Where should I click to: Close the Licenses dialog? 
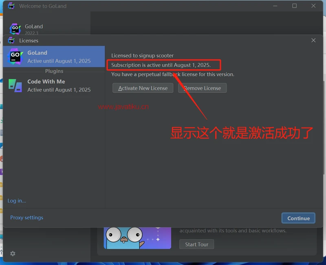(313, 40)
